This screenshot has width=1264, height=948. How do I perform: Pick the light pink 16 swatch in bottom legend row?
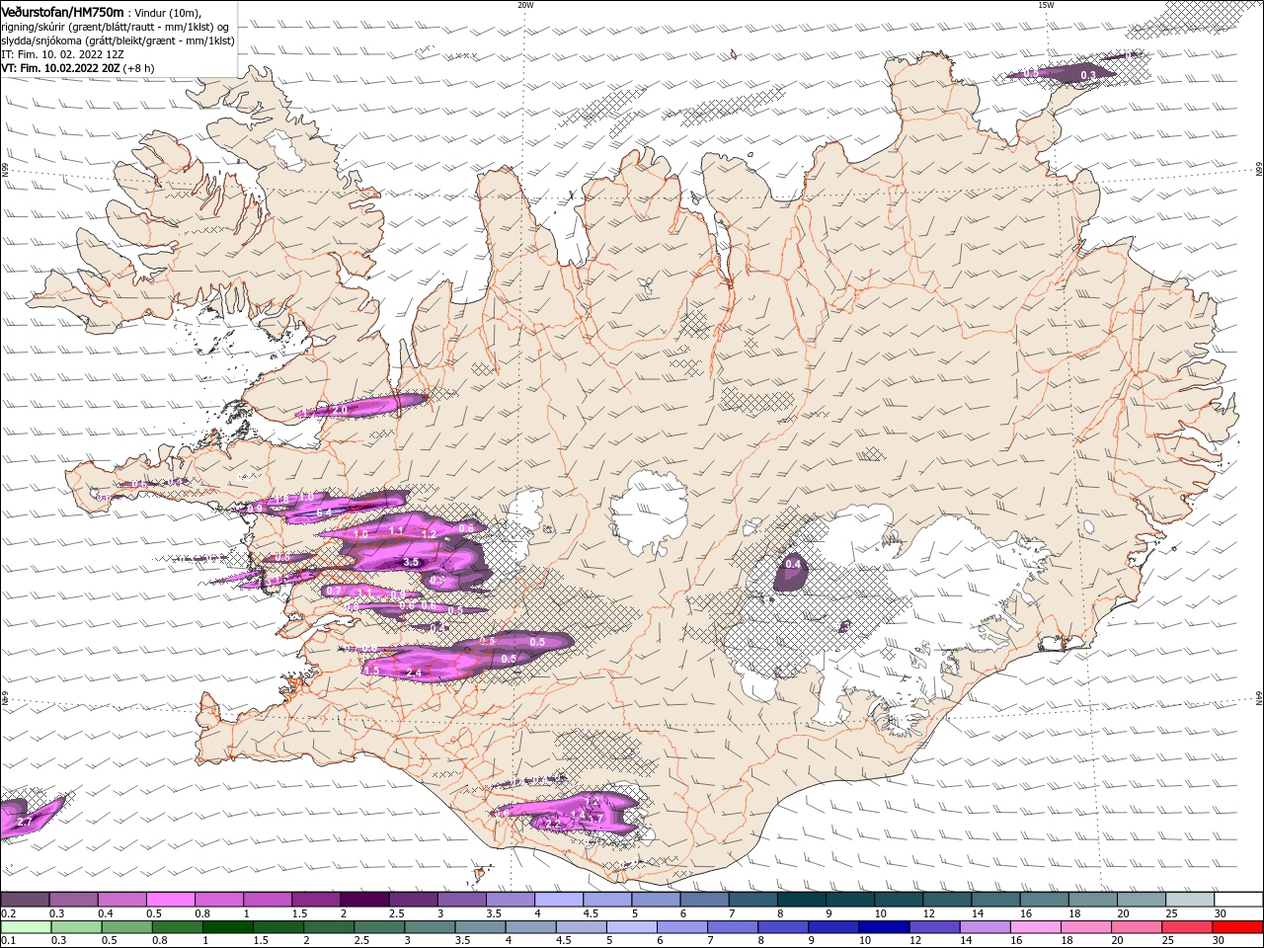[x=1035, y=927]
